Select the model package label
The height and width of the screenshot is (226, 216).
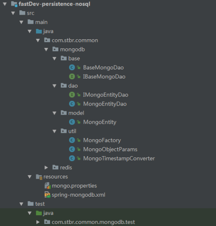pos(76,113)
